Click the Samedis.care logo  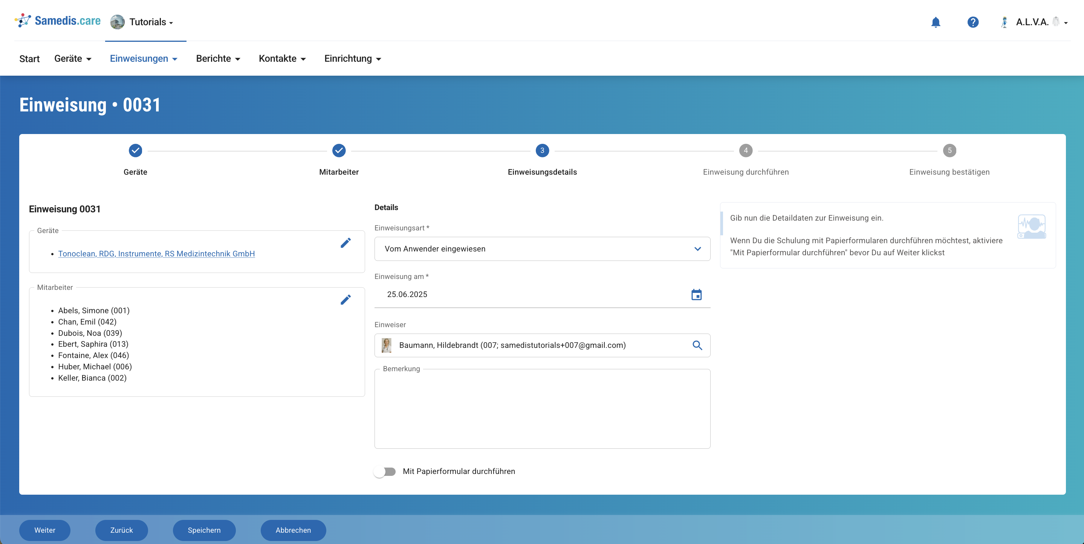click(x=58, y=21)
